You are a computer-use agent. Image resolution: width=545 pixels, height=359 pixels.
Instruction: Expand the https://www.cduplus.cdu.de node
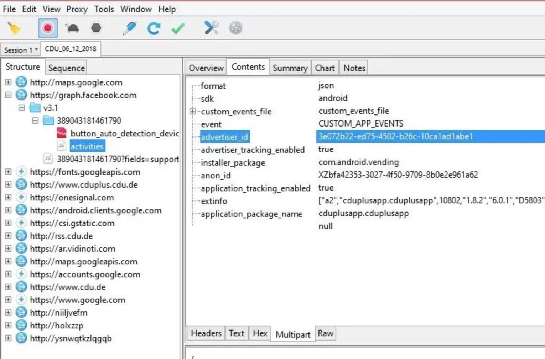click(x=8, y=184)
